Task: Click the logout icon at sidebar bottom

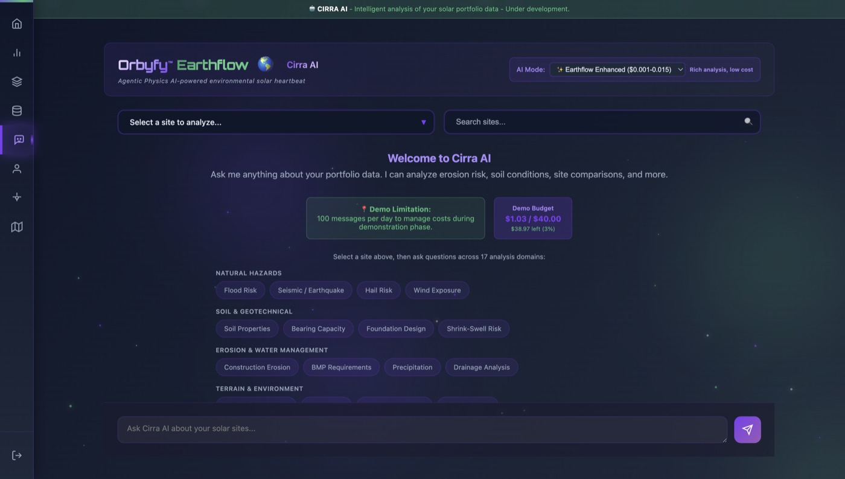Action: tap(17, 455)
